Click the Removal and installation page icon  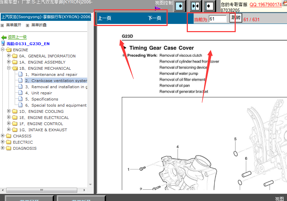click(21, 86)
